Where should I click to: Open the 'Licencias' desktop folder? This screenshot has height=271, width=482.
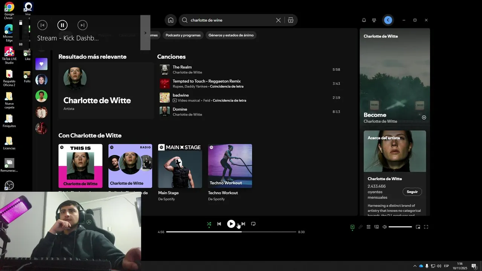coord(9,143)
